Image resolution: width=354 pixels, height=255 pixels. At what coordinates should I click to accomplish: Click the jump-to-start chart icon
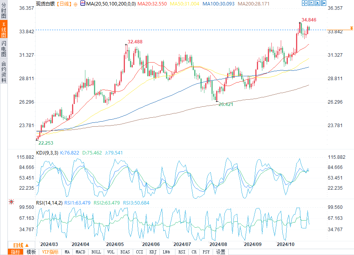(311, 3)
